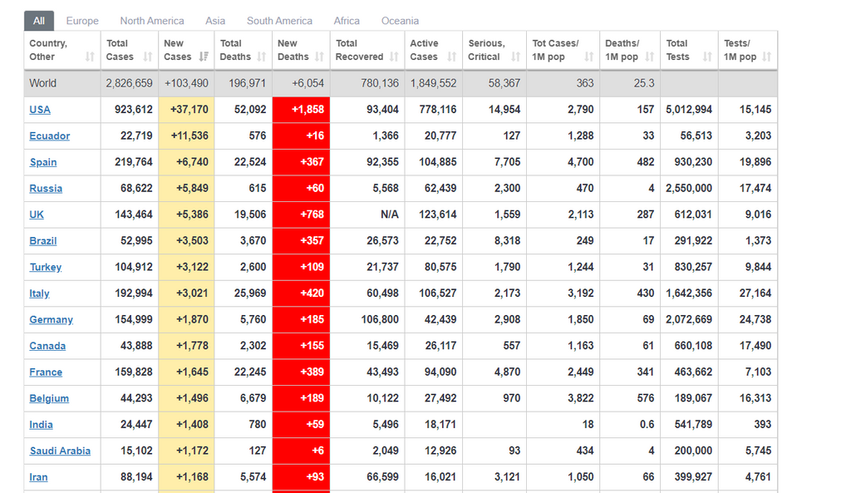Click Italy new deaths +420

coord(301,293)
